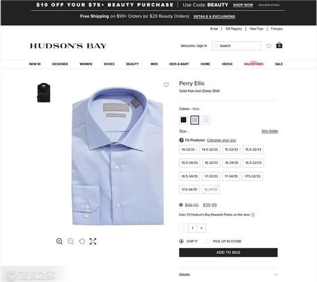Select the Ship It option
The height and width of the screenshot is (282, 317).
(181, 241)
